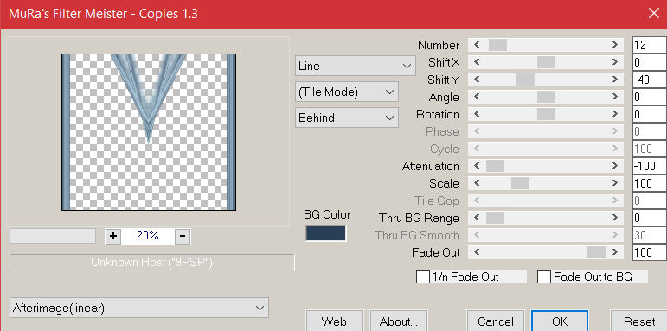Click right arrow of Shift X slider
The height and width of the screenshot is (331, 667).
click(615, 62)
